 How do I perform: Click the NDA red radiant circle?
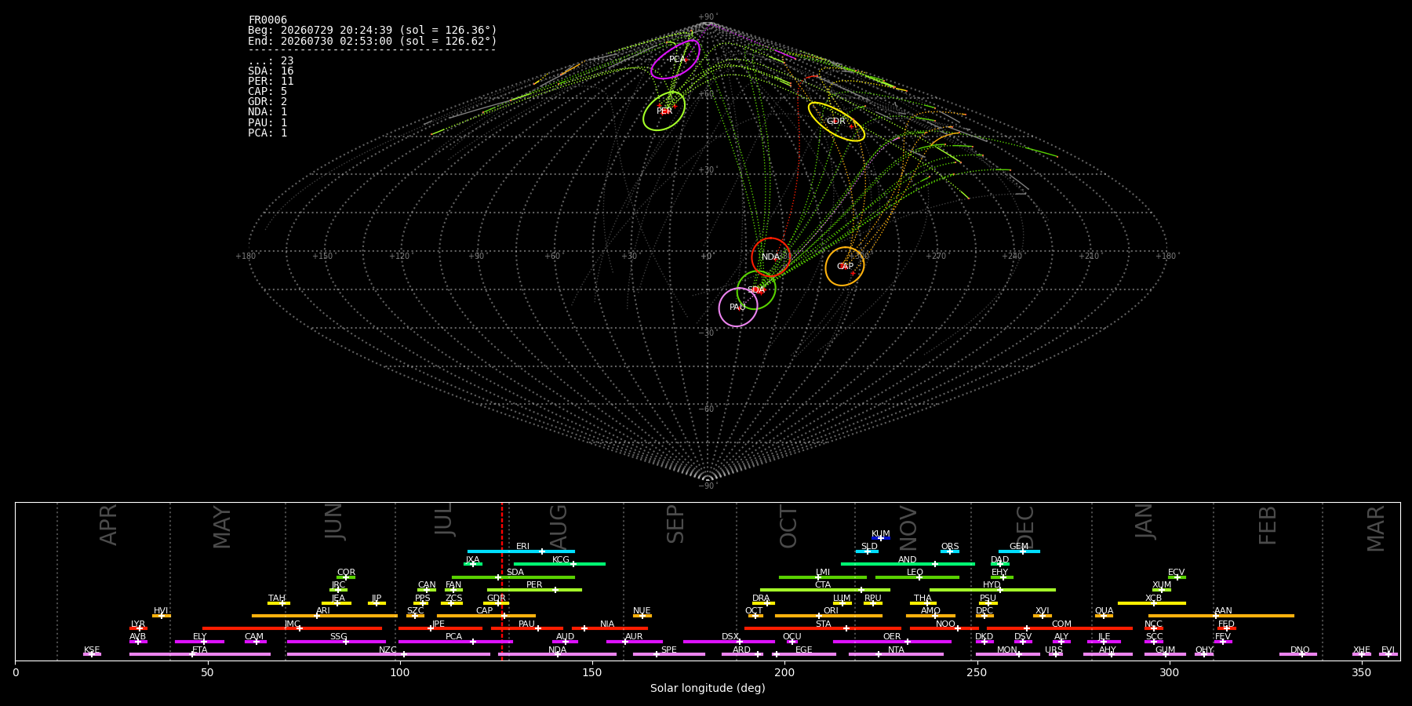[771, 257]
